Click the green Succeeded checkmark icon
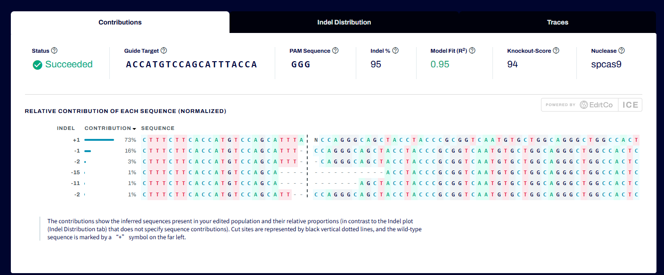The width and height of the screenshot is (664, 275). click(37, 65)
